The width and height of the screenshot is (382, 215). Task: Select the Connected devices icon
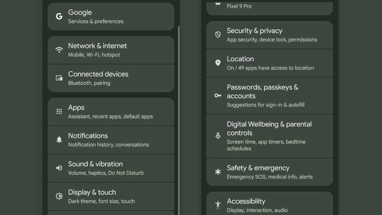coord(59,78)
